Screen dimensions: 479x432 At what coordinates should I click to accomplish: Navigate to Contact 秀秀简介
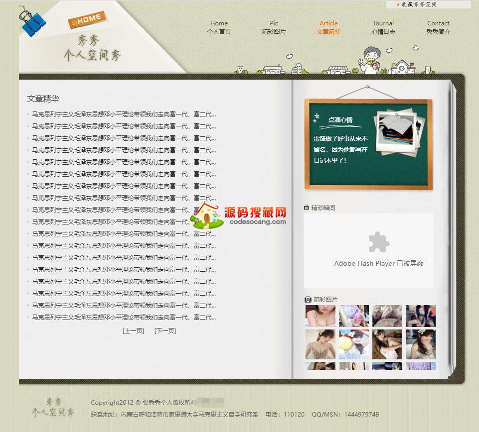[x=438, y=27]
